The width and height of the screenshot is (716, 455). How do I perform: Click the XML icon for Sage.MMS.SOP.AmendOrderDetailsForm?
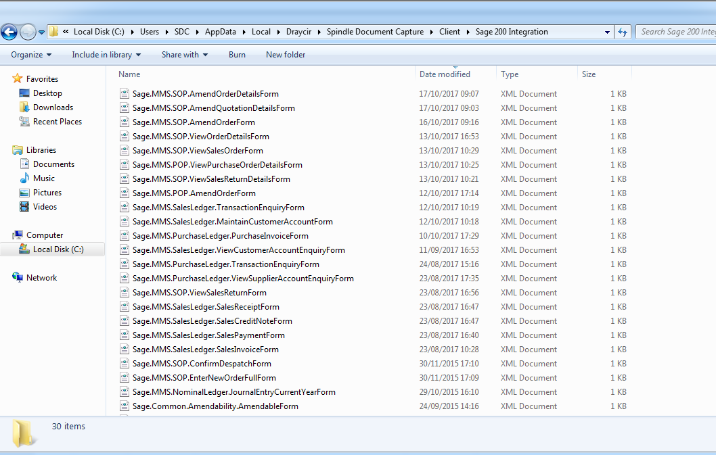click(x=125, y=93)
